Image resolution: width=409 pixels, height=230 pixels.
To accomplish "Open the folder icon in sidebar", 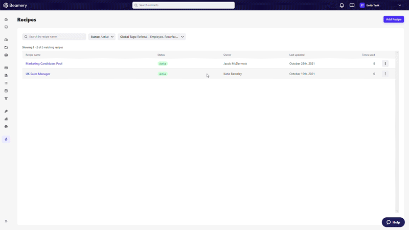I will [6, 48].
